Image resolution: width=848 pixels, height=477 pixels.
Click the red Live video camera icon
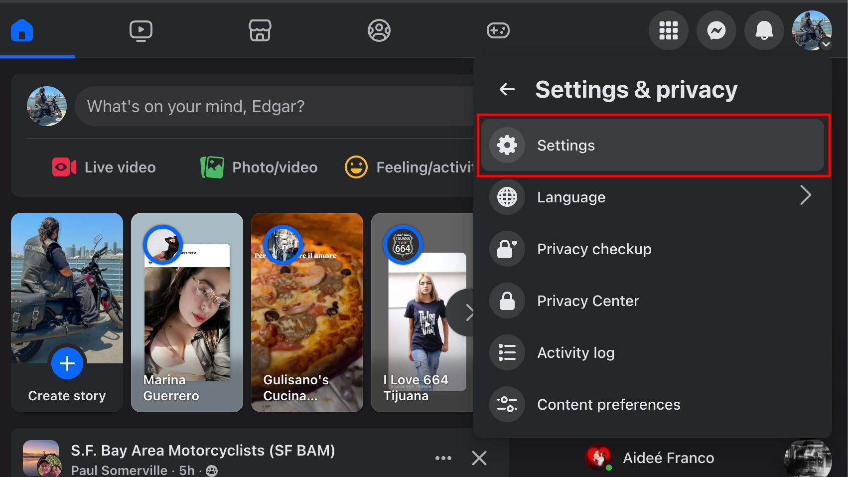(x=64, y=167)
